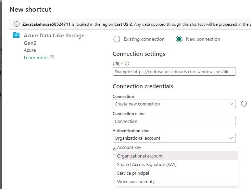Choose Service principal authentication option
This screenshot has width=251, height=189.
(177, 173)
